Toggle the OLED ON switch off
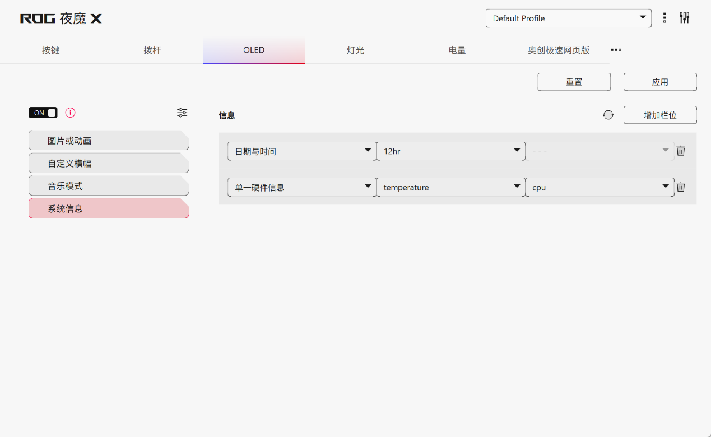The image size is (711, 437). pos(43,113)
